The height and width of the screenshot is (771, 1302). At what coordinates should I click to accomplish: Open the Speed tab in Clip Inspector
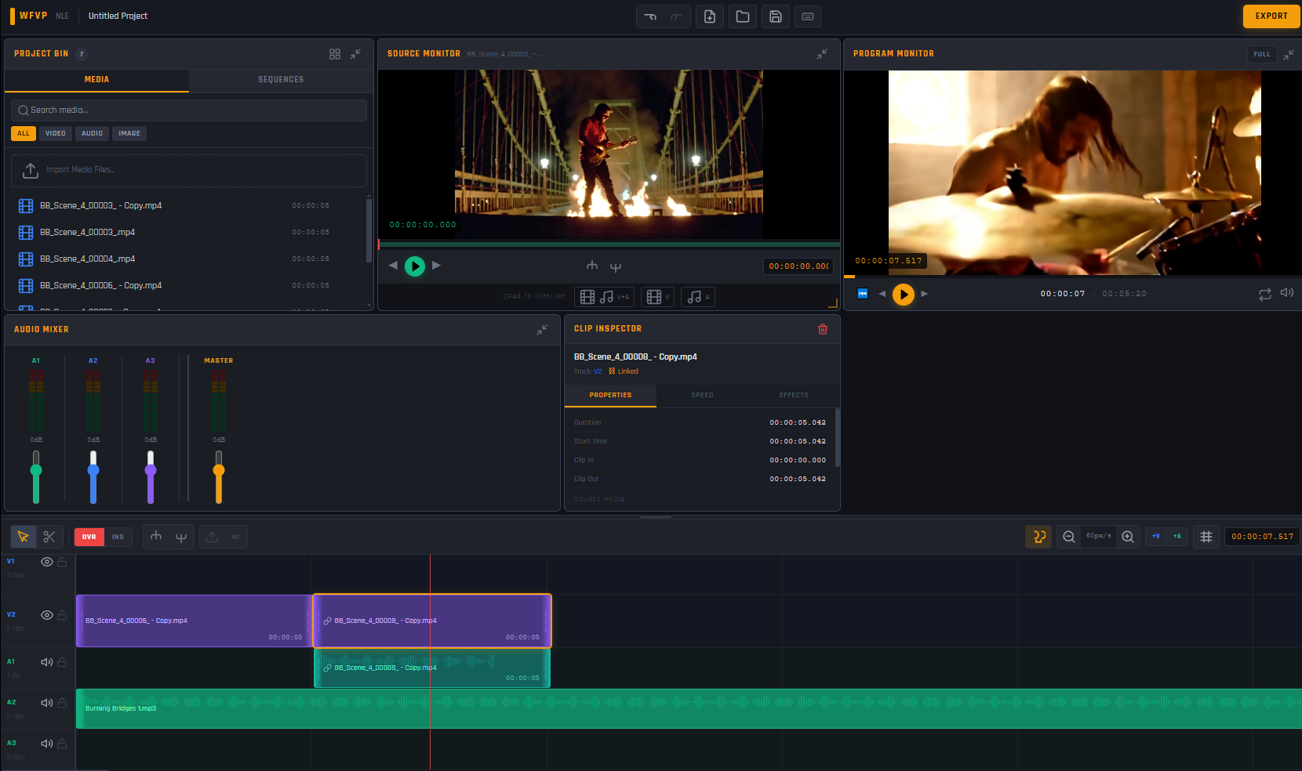pyautogui.click(x=702, y=395)
